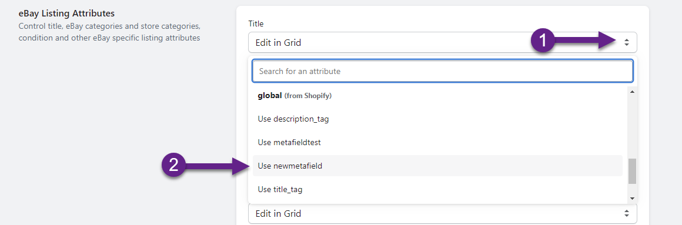The height and width of the screenshot is (225, 682).
Task: Pick the Use newmetafield option
Action: pyautogui.click(x=437, y=166)
